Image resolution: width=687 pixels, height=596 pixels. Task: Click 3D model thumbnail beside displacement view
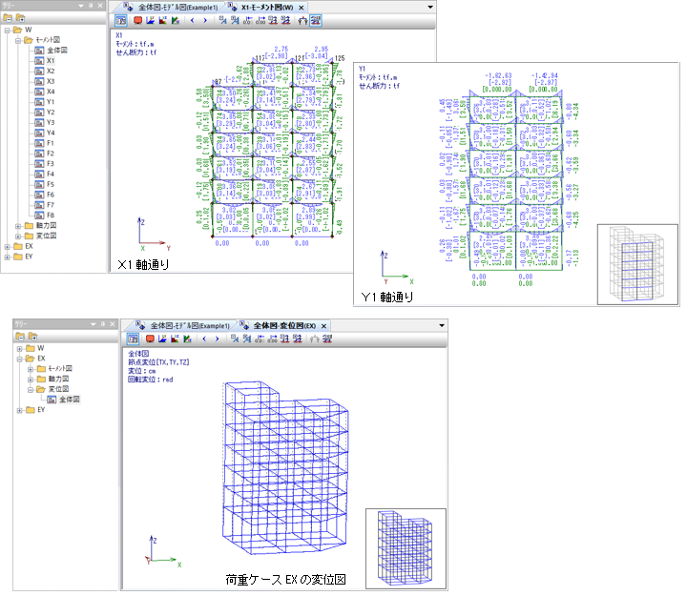405,547
